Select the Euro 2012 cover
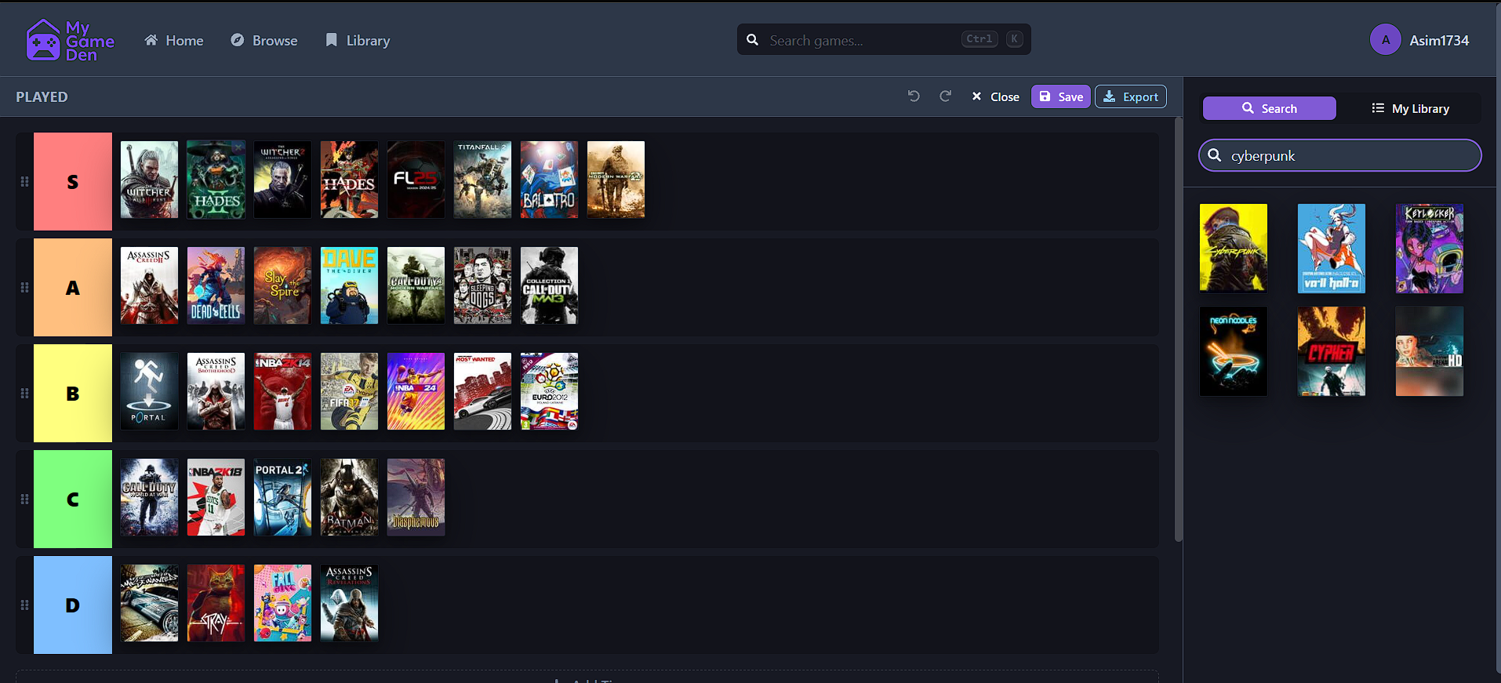 (x=549, y=391)
